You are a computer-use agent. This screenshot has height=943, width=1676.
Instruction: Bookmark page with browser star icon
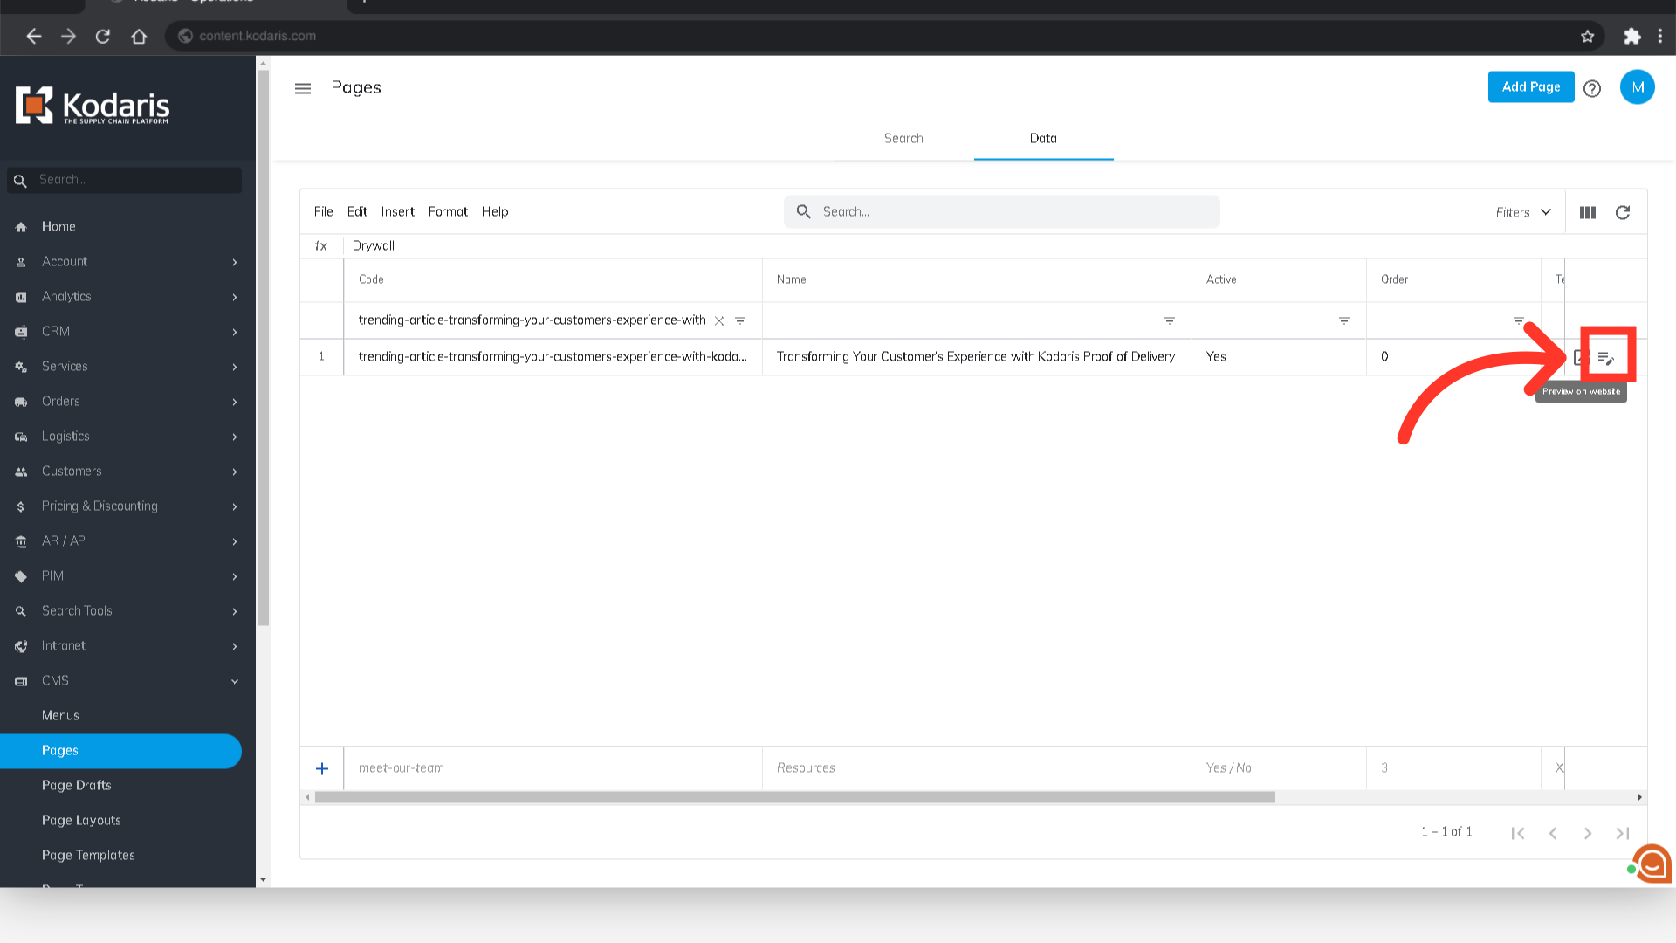(x=1587, y=36)
